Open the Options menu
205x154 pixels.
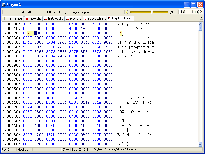(x=87, y=12)
